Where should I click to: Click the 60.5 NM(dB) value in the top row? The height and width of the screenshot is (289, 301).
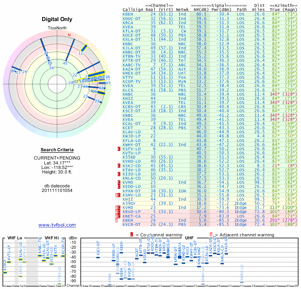click(x=201, y=14)
